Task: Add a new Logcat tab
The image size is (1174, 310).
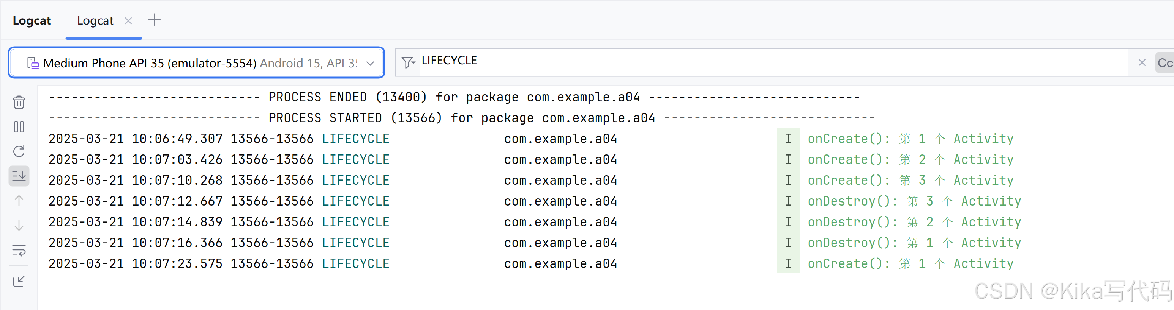Action: (155, 20)
